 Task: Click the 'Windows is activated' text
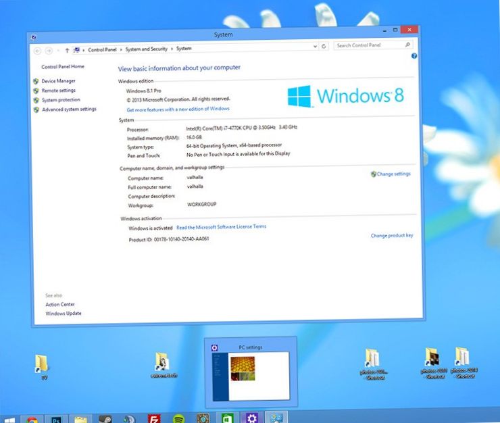[151, 228]
